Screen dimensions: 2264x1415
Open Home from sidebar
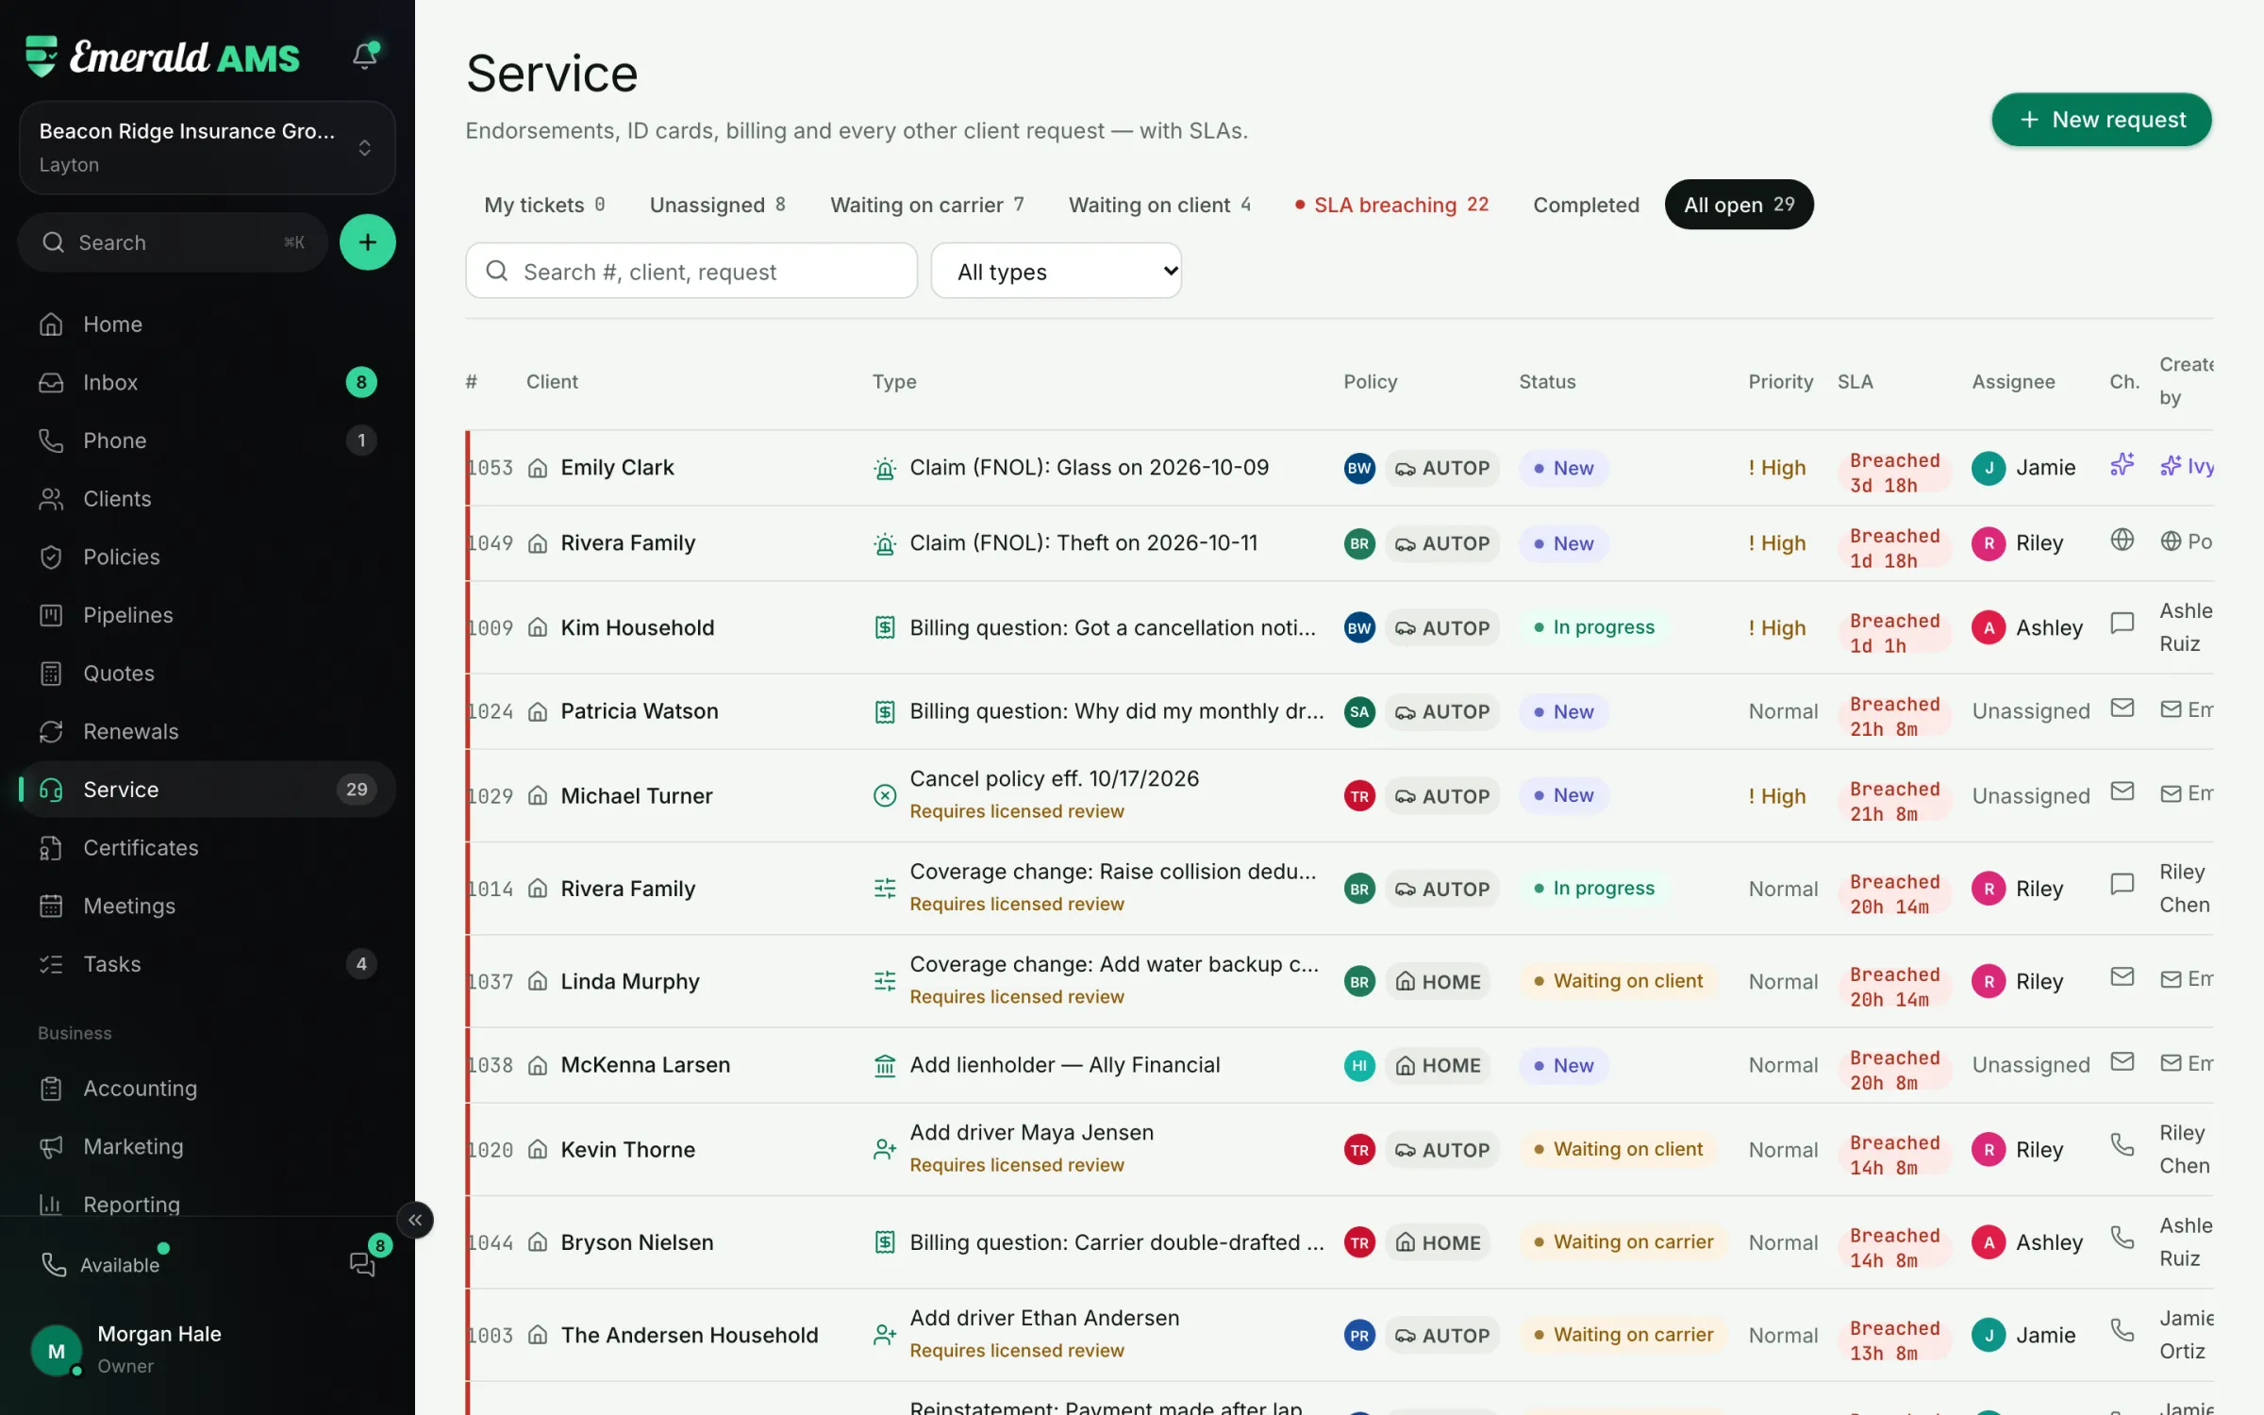coord(207,324)
